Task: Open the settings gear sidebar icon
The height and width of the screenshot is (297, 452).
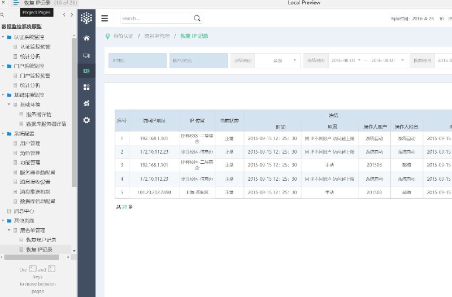Action: [x=86, y=120]
